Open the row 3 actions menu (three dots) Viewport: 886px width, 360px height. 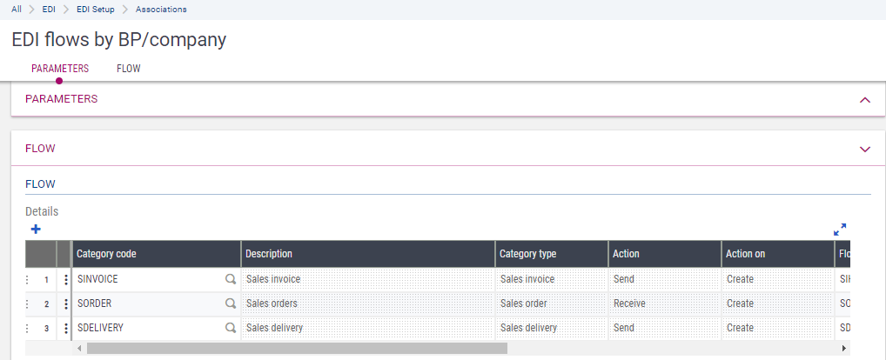coord(66,328)
